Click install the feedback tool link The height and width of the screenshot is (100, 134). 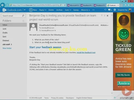pyautogui.click(x=86, y=53)
